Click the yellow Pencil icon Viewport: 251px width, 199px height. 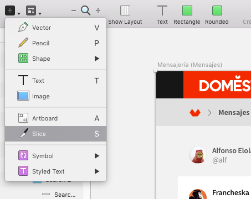coord(23,43)
